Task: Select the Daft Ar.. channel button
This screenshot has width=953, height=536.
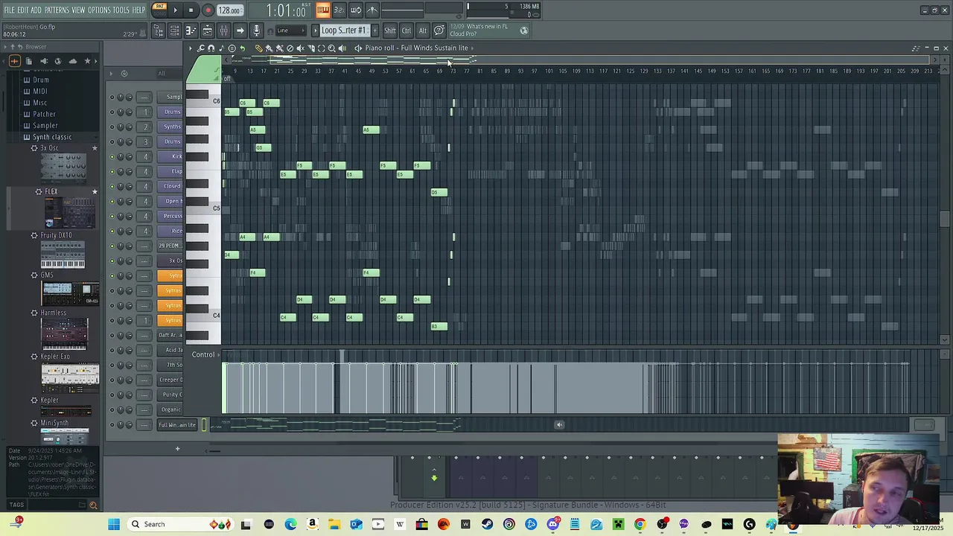Action: click(170, 335)
